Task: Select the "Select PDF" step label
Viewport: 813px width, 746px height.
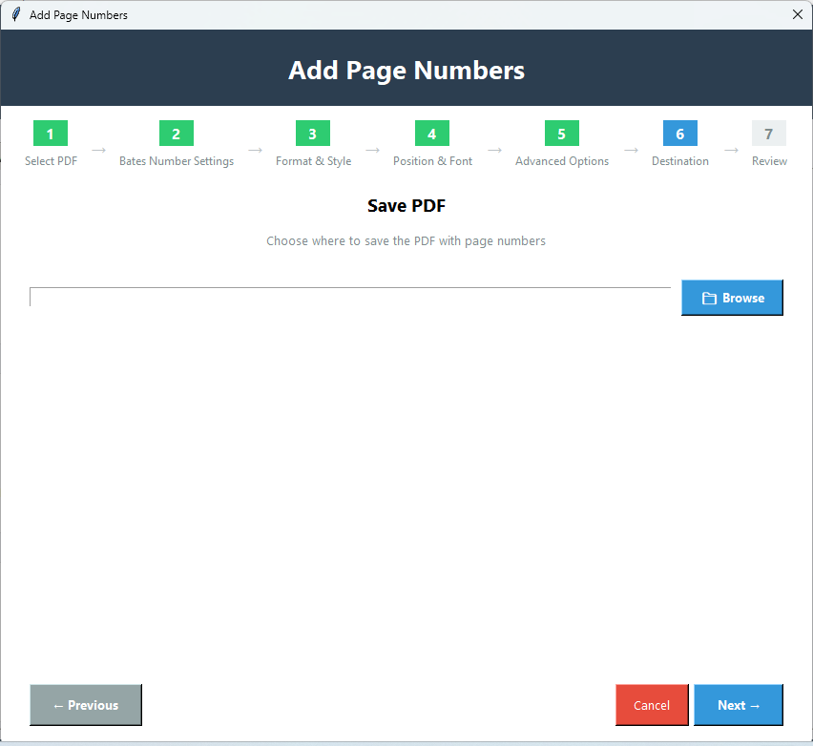Action: click(50, 161)
